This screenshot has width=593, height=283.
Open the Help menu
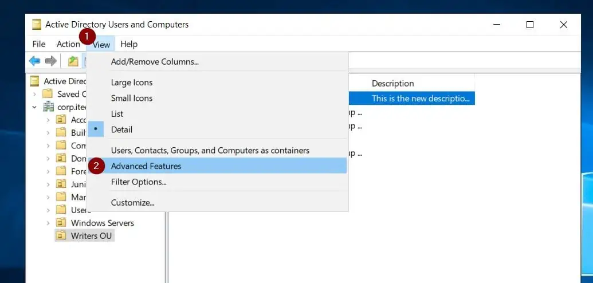[x=129, y=44]
